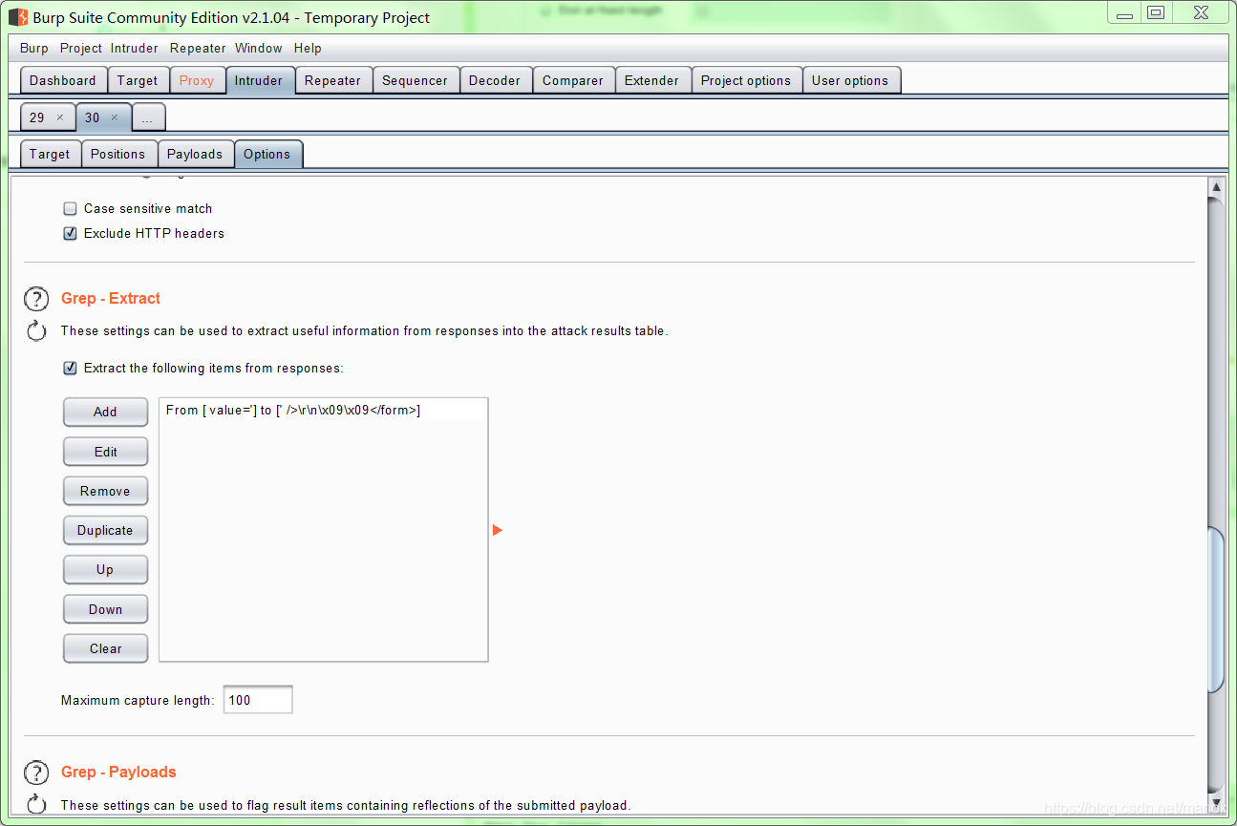Click the Up button

click(106, 569)
